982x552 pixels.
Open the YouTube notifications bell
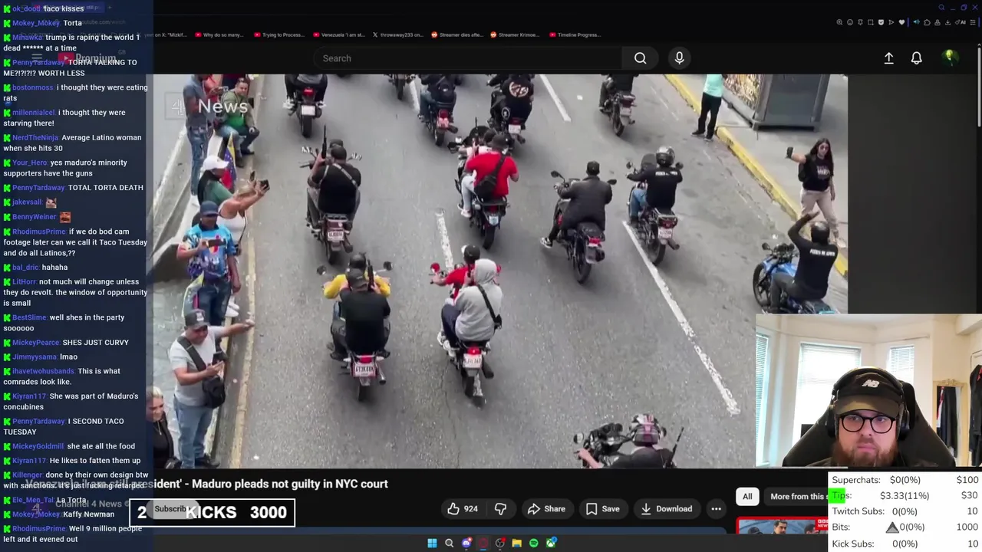pos(916,58)
